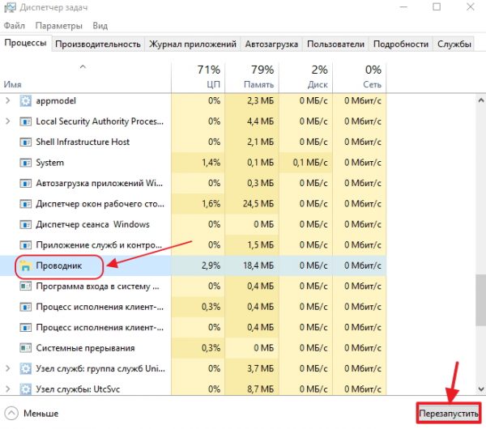
Task: Click the 1,6% CPU value
Action: click(211, 204)
